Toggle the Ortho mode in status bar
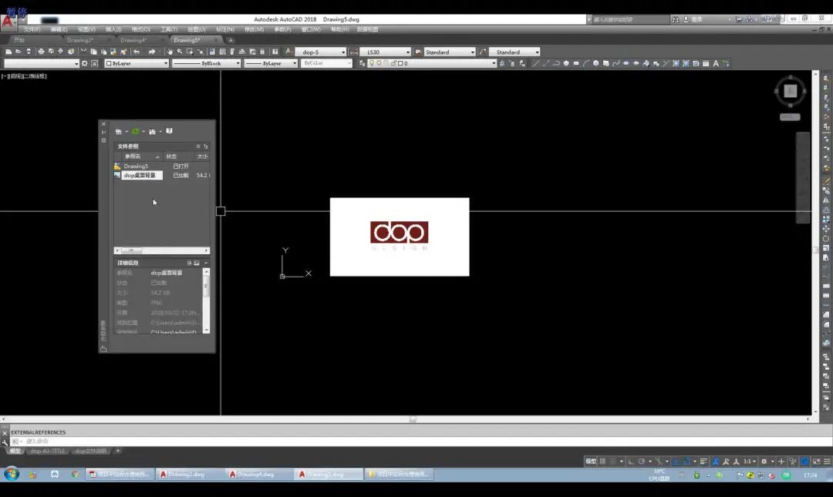833x497 pixels. [x=631, y=462]
